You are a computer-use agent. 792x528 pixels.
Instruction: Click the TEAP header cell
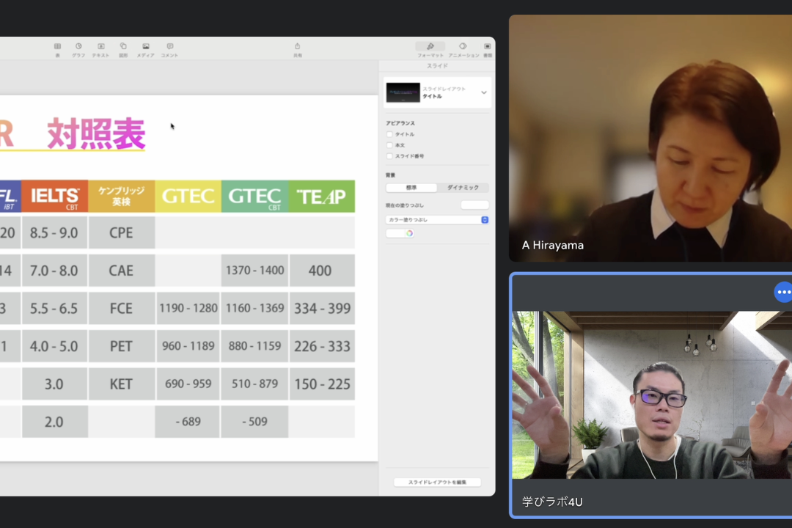[322, 196]
